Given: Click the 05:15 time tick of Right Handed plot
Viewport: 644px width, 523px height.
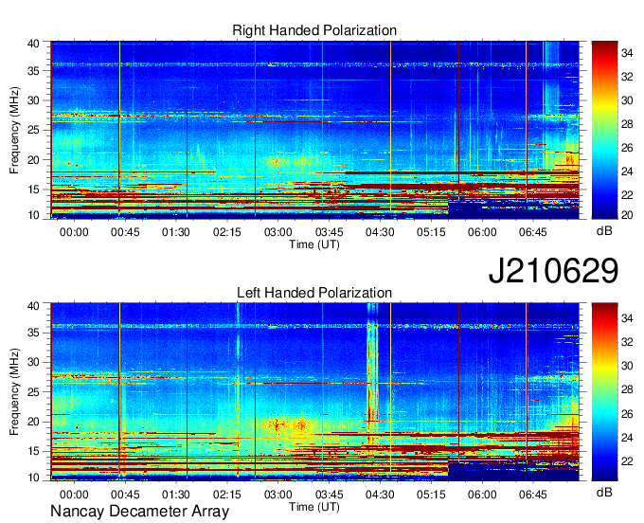Looking at the screenshot, I should (x=431, y=232).
